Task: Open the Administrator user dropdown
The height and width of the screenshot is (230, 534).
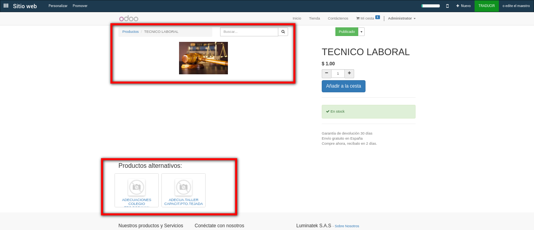Action: point(401,18)
